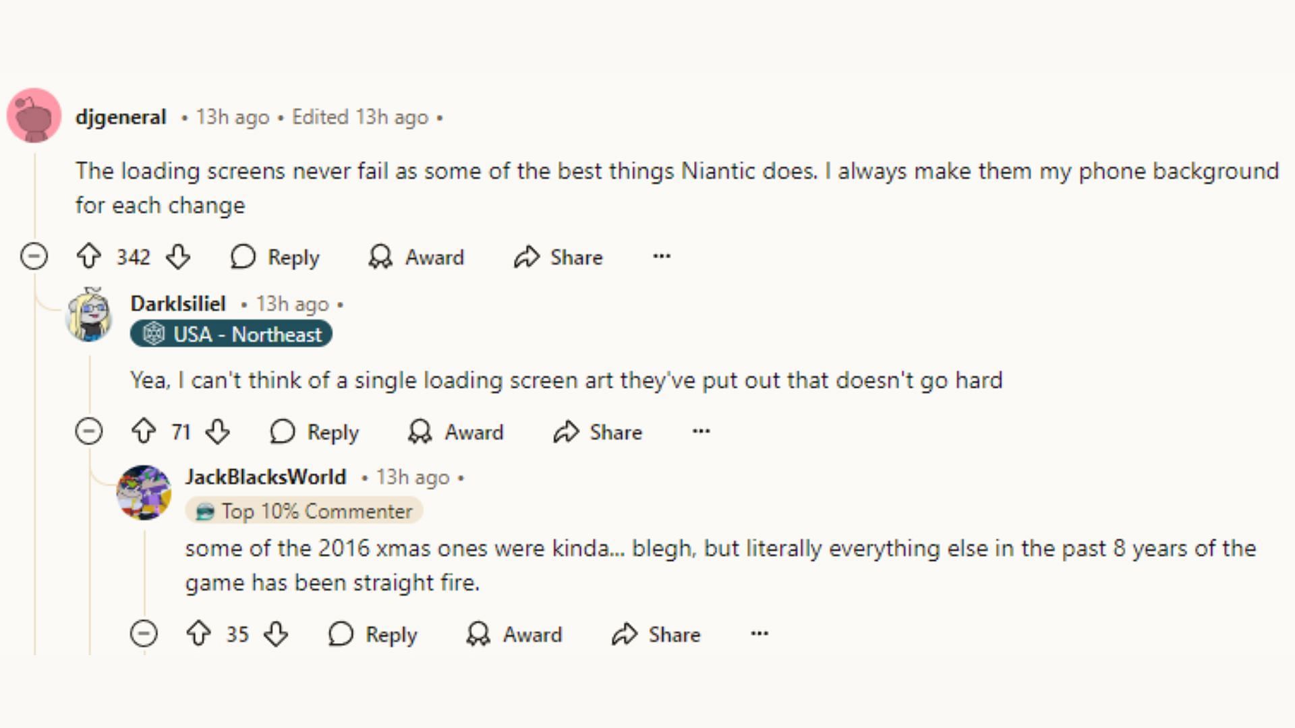The height and width of the screenshot is (728, 1295).
Task: Collapse djgeneral's comment thread
Action: coord(33,257)
